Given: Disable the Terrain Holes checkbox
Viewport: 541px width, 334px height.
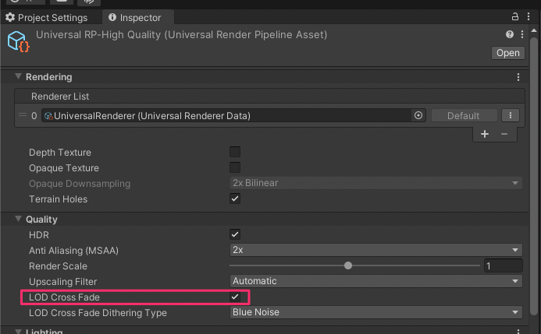Looking at the screenshot, I should pos(235,199).
